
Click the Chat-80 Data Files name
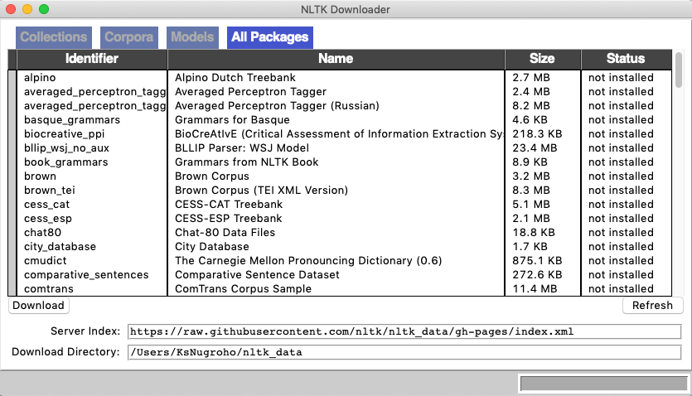[x=225, y=233]
